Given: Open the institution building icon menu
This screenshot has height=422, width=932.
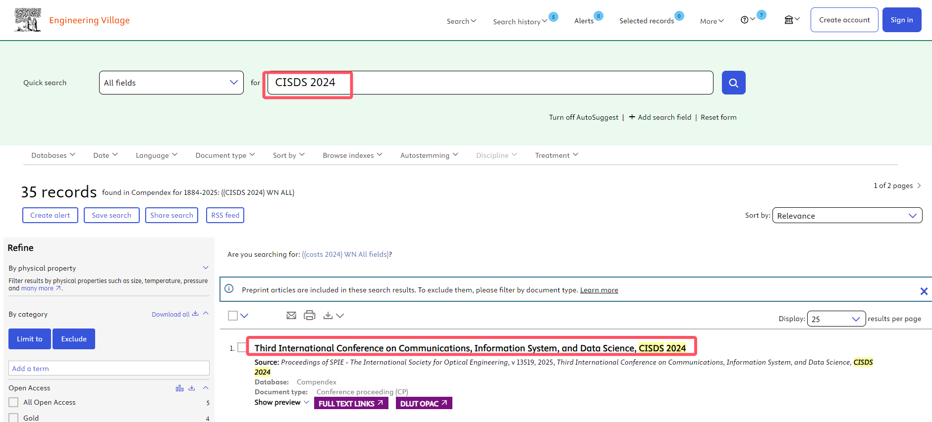Looking at the screenshot, I should tap(789, 20).
